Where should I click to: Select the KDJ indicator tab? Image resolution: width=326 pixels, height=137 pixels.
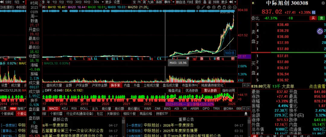65,109
